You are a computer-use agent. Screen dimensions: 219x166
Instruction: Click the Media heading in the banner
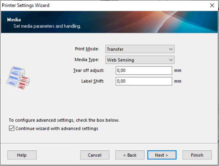pos(14,20)
